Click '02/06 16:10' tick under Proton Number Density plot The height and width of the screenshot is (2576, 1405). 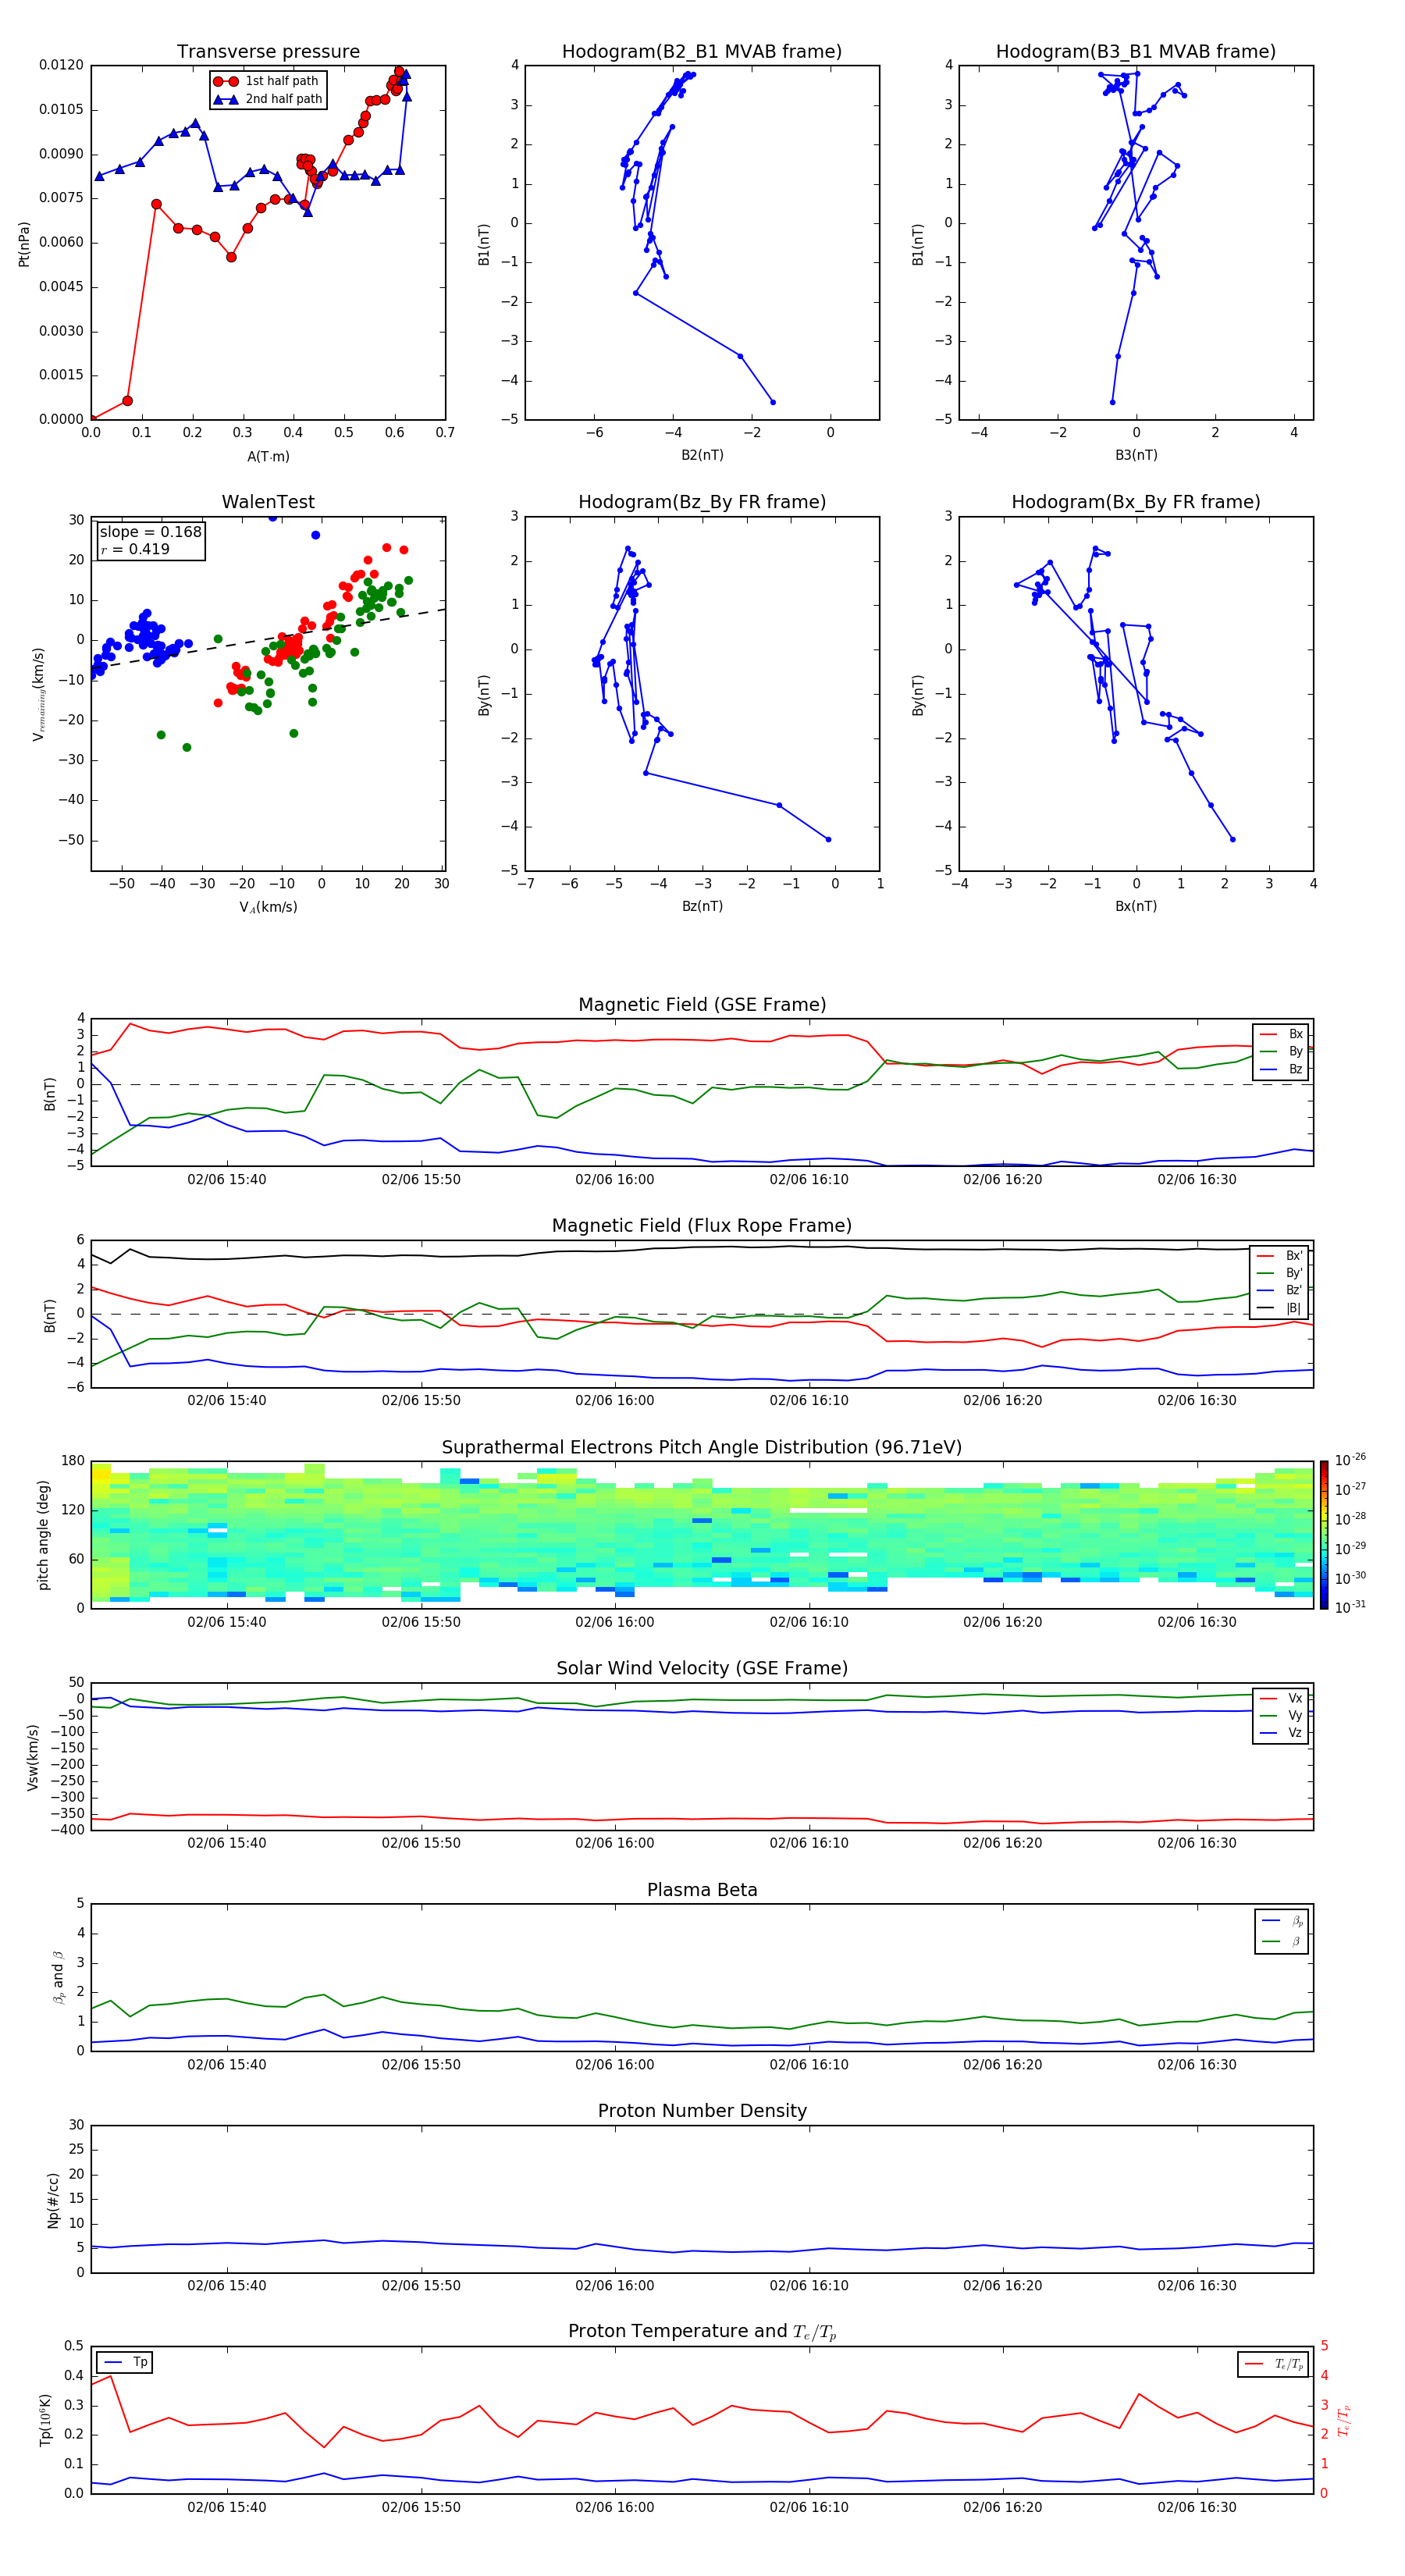coord(809,2286)
